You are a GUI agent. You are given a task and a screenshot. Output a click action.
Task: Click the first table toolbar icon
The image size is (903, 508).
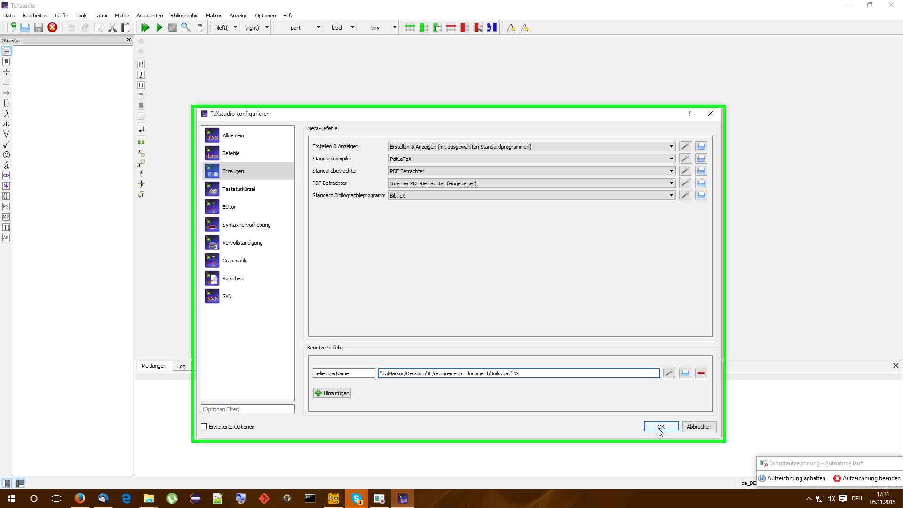point(410,28)
